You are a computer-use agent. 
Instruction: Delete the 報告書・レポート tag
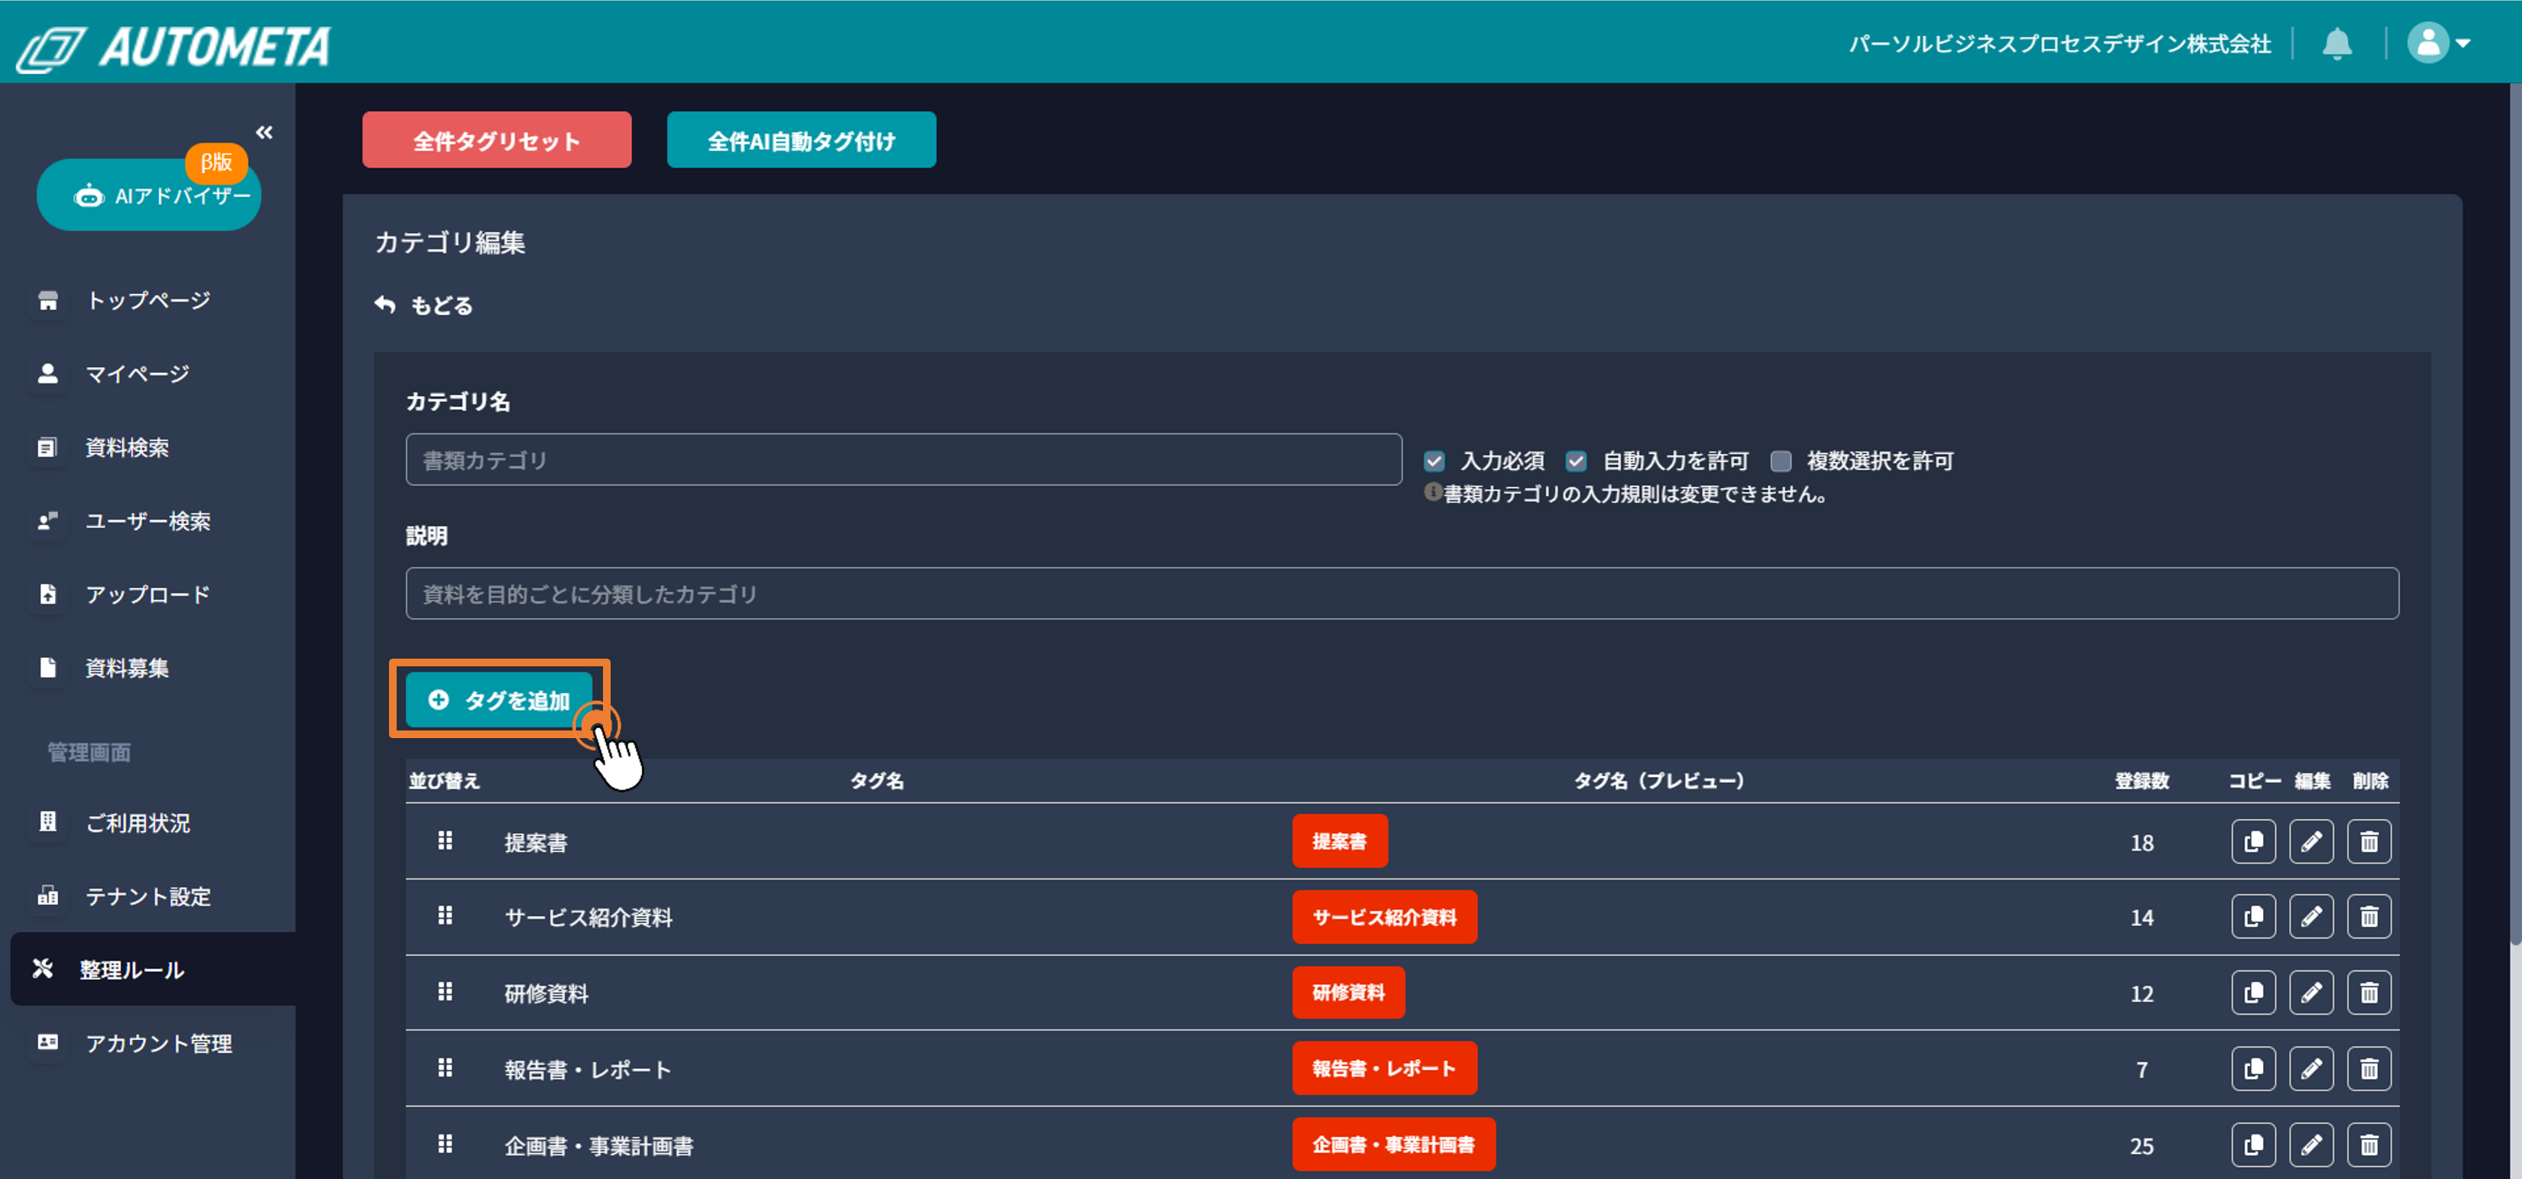click(x=2368, y=1069)
